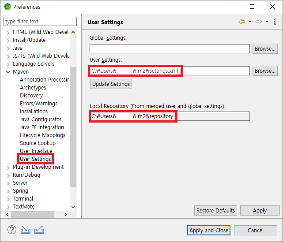This screenshot has width=283, height=242.
Task: Select the Java tree label
Action: [x=18, y=48]
